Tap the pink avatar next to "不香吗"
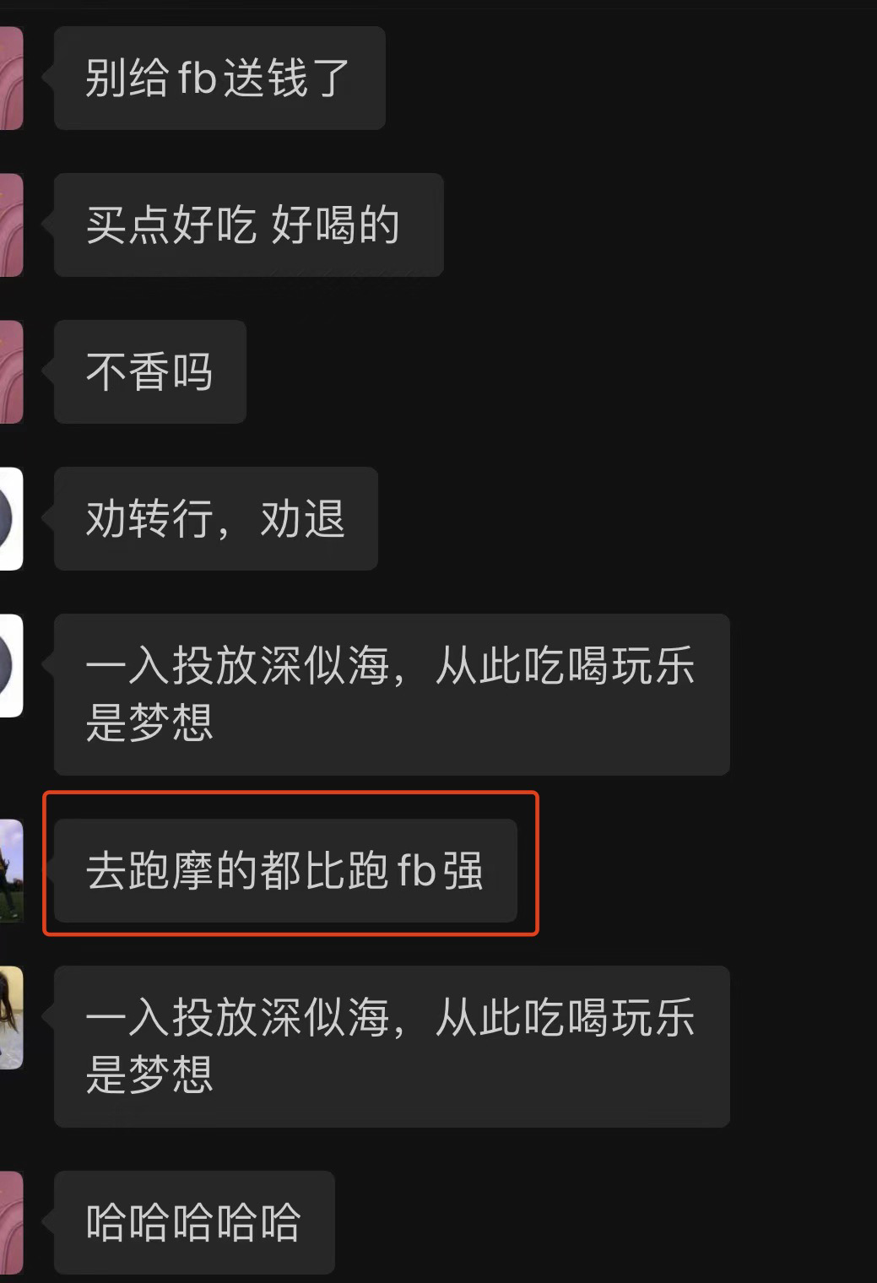Viewport: 877px width, 1283px height. click(11, 371)
